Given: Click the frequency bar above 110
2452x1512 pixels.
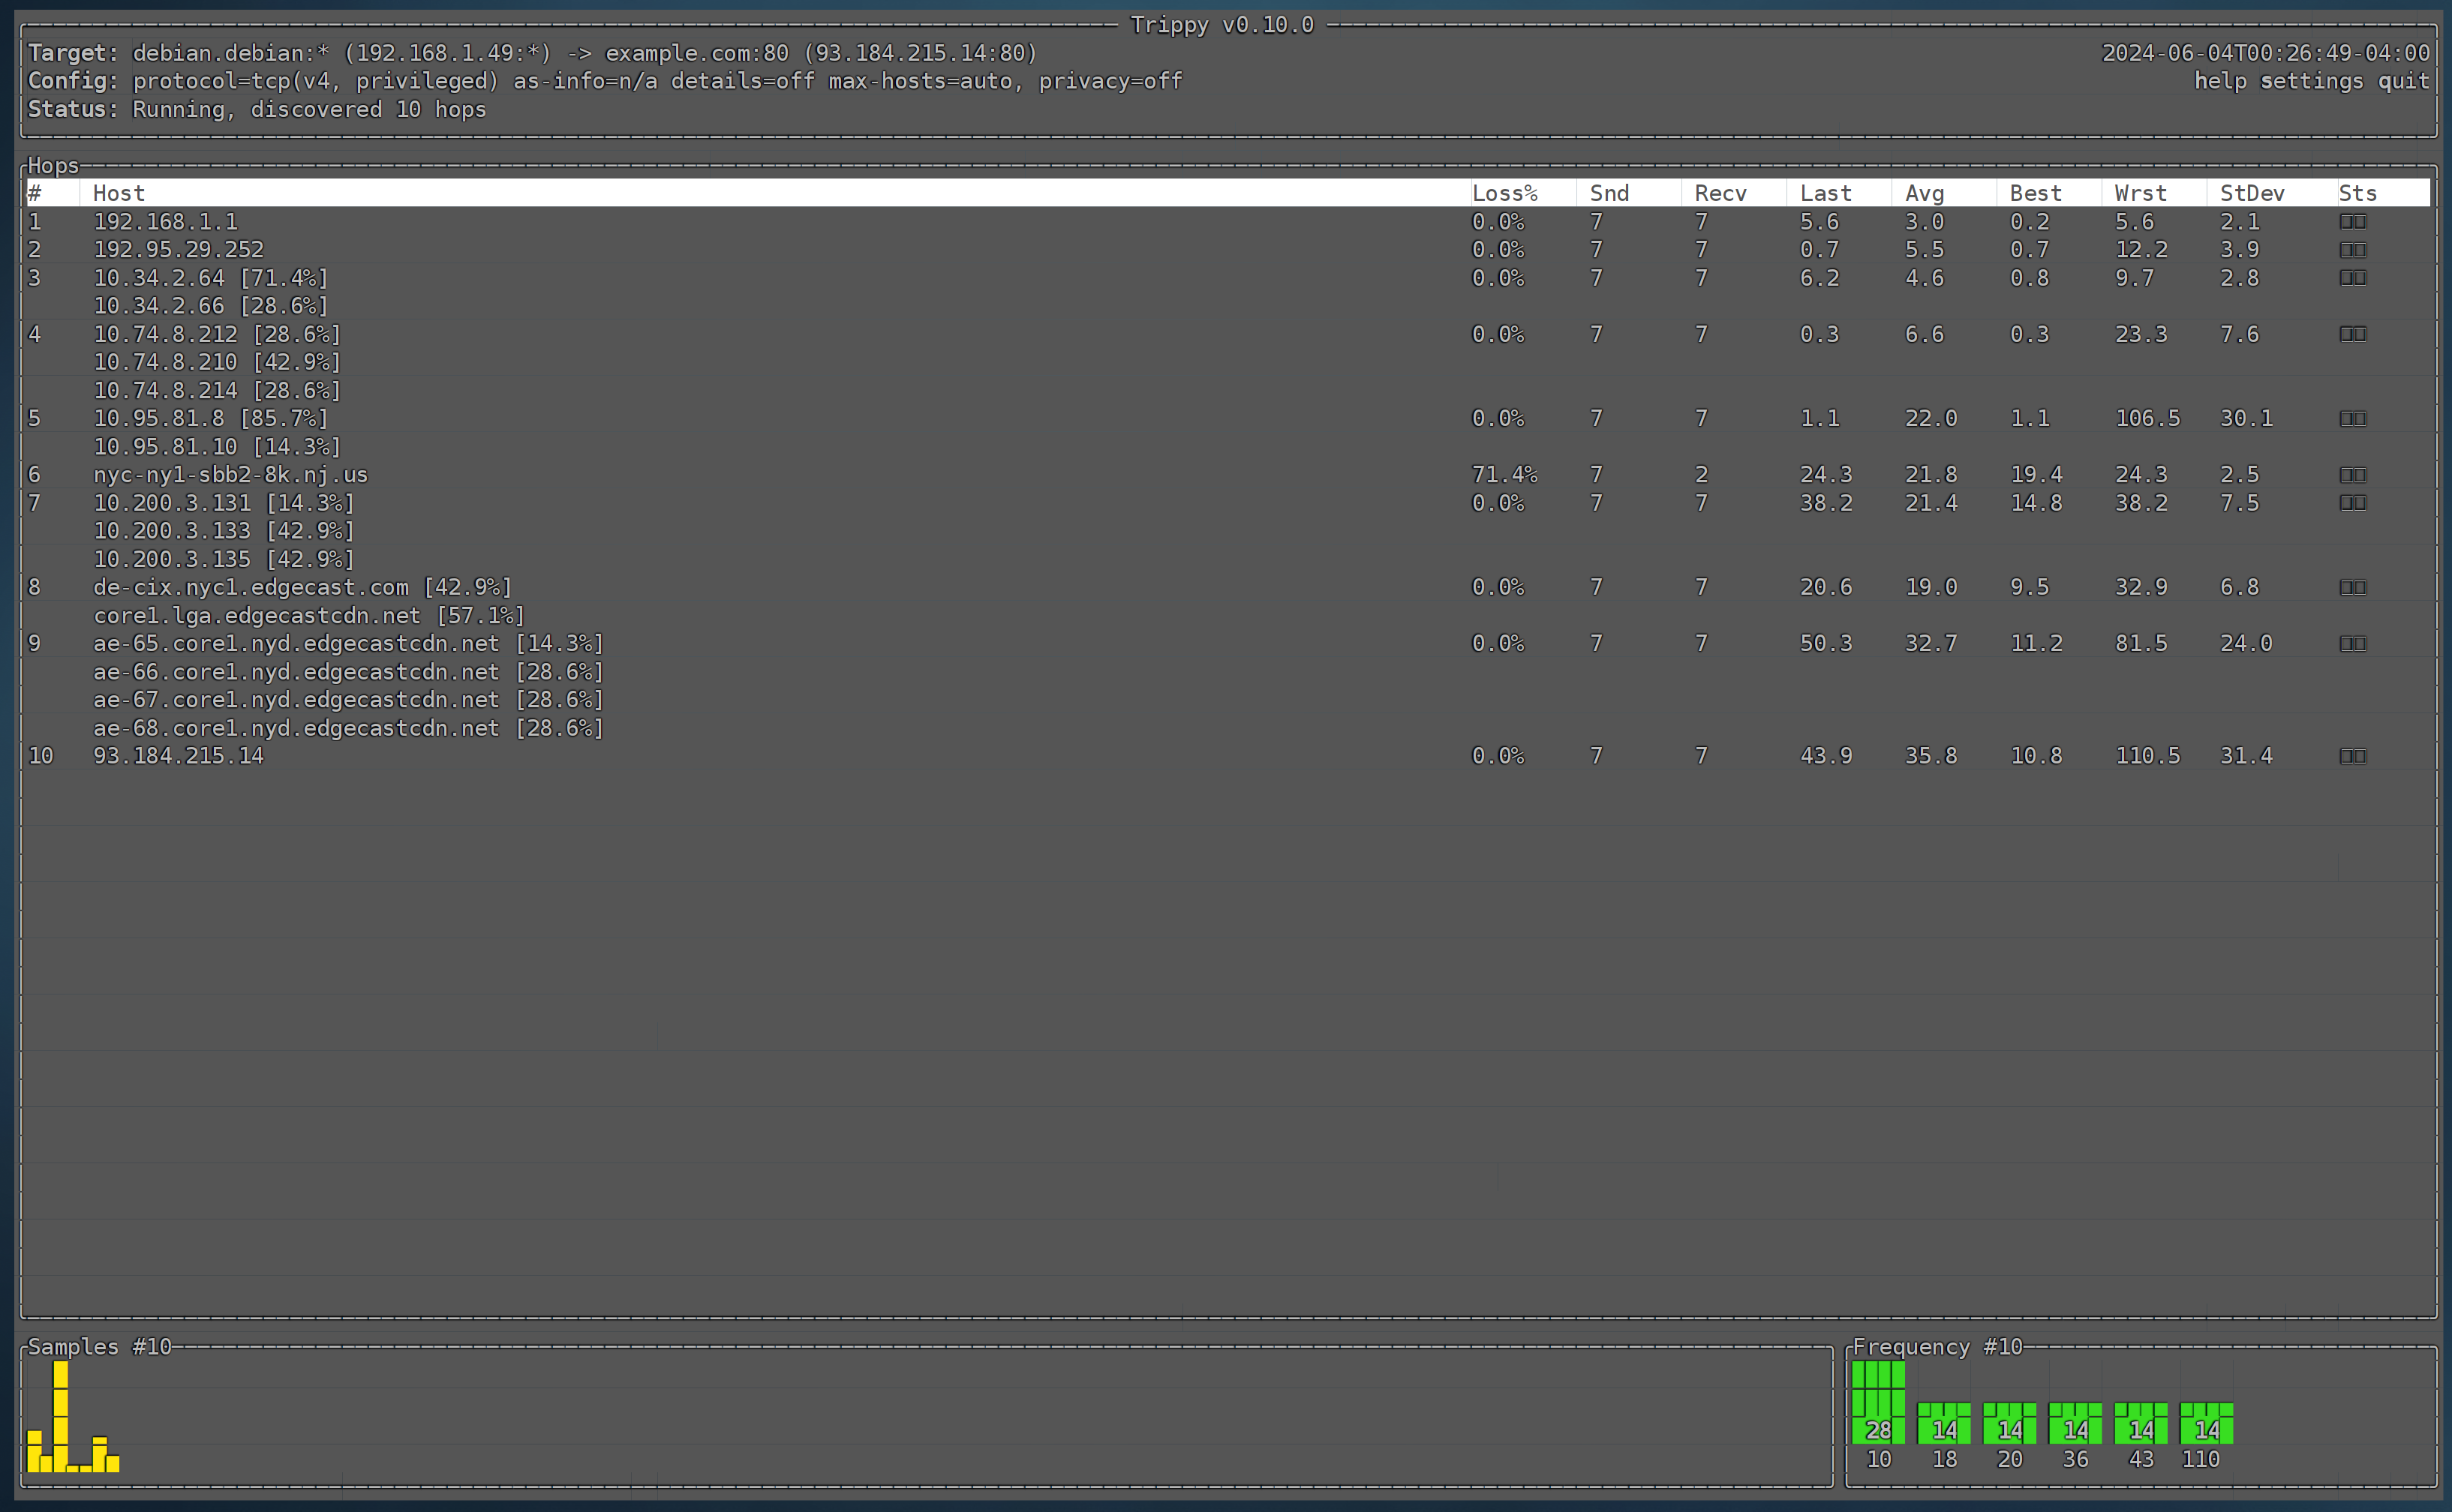Looking at the screenshot, I should tap(2206, 1423).
